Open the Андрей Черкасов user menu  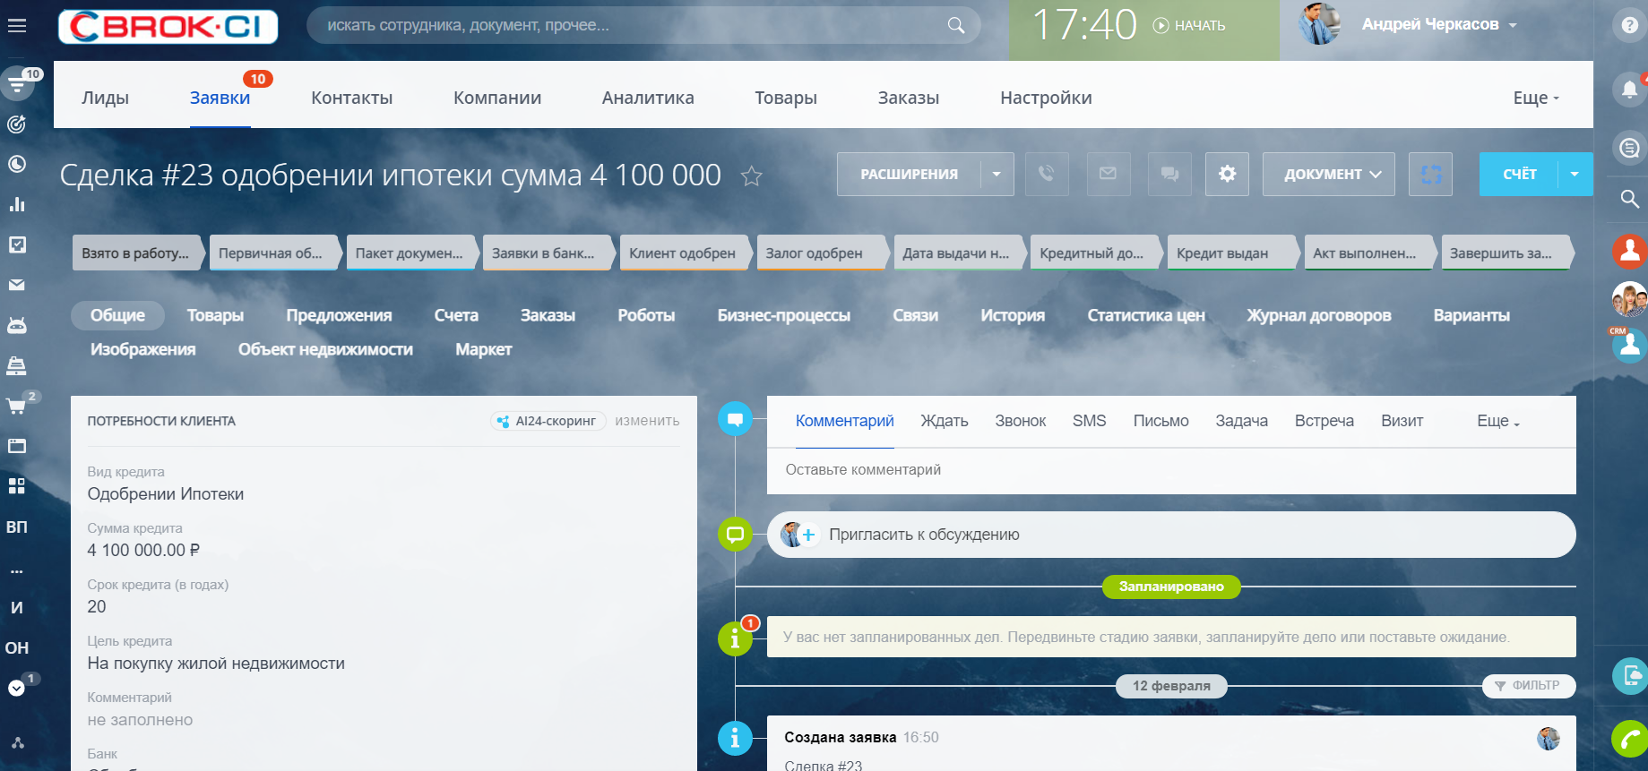click(x=1439, y=24)
